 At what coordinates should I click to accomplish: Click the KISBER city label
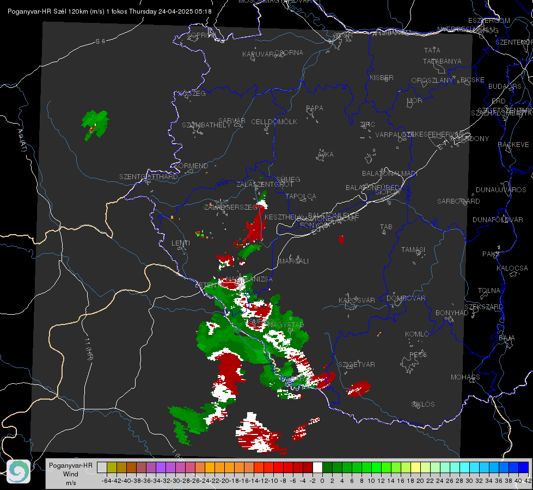click(382, 77)
